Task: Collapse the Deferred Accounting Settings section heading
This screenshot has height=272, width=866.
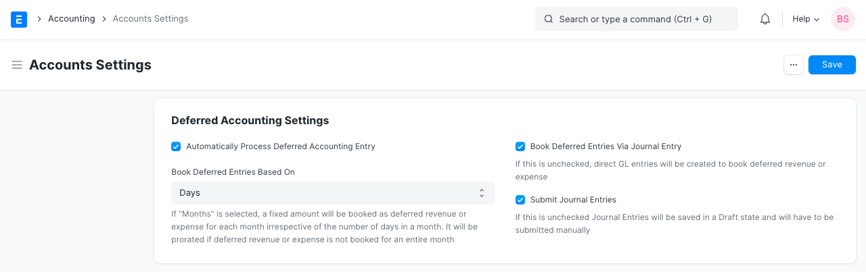Action: (250, 121)
